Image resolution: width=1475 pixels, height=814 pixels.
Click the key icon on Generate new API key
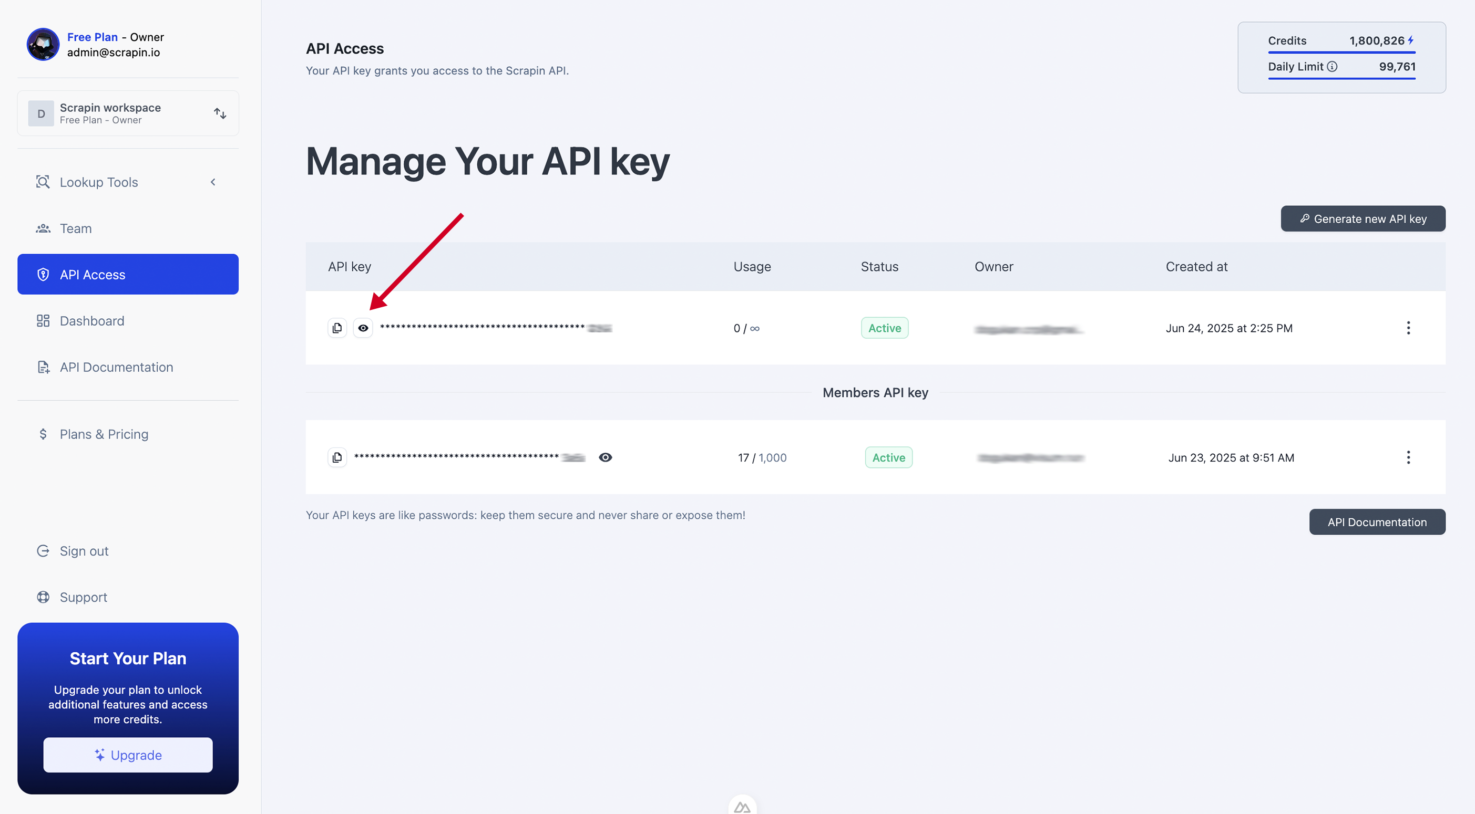1304,218
